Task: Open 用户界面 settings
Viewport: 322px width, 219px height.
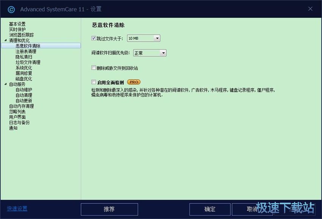Action: [x=17, y=117]
